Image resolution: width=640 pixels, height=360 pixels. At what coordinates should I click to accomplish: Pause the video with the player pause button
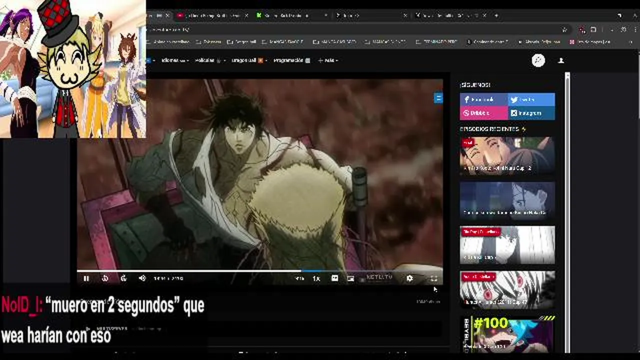(x=86, y=278)
